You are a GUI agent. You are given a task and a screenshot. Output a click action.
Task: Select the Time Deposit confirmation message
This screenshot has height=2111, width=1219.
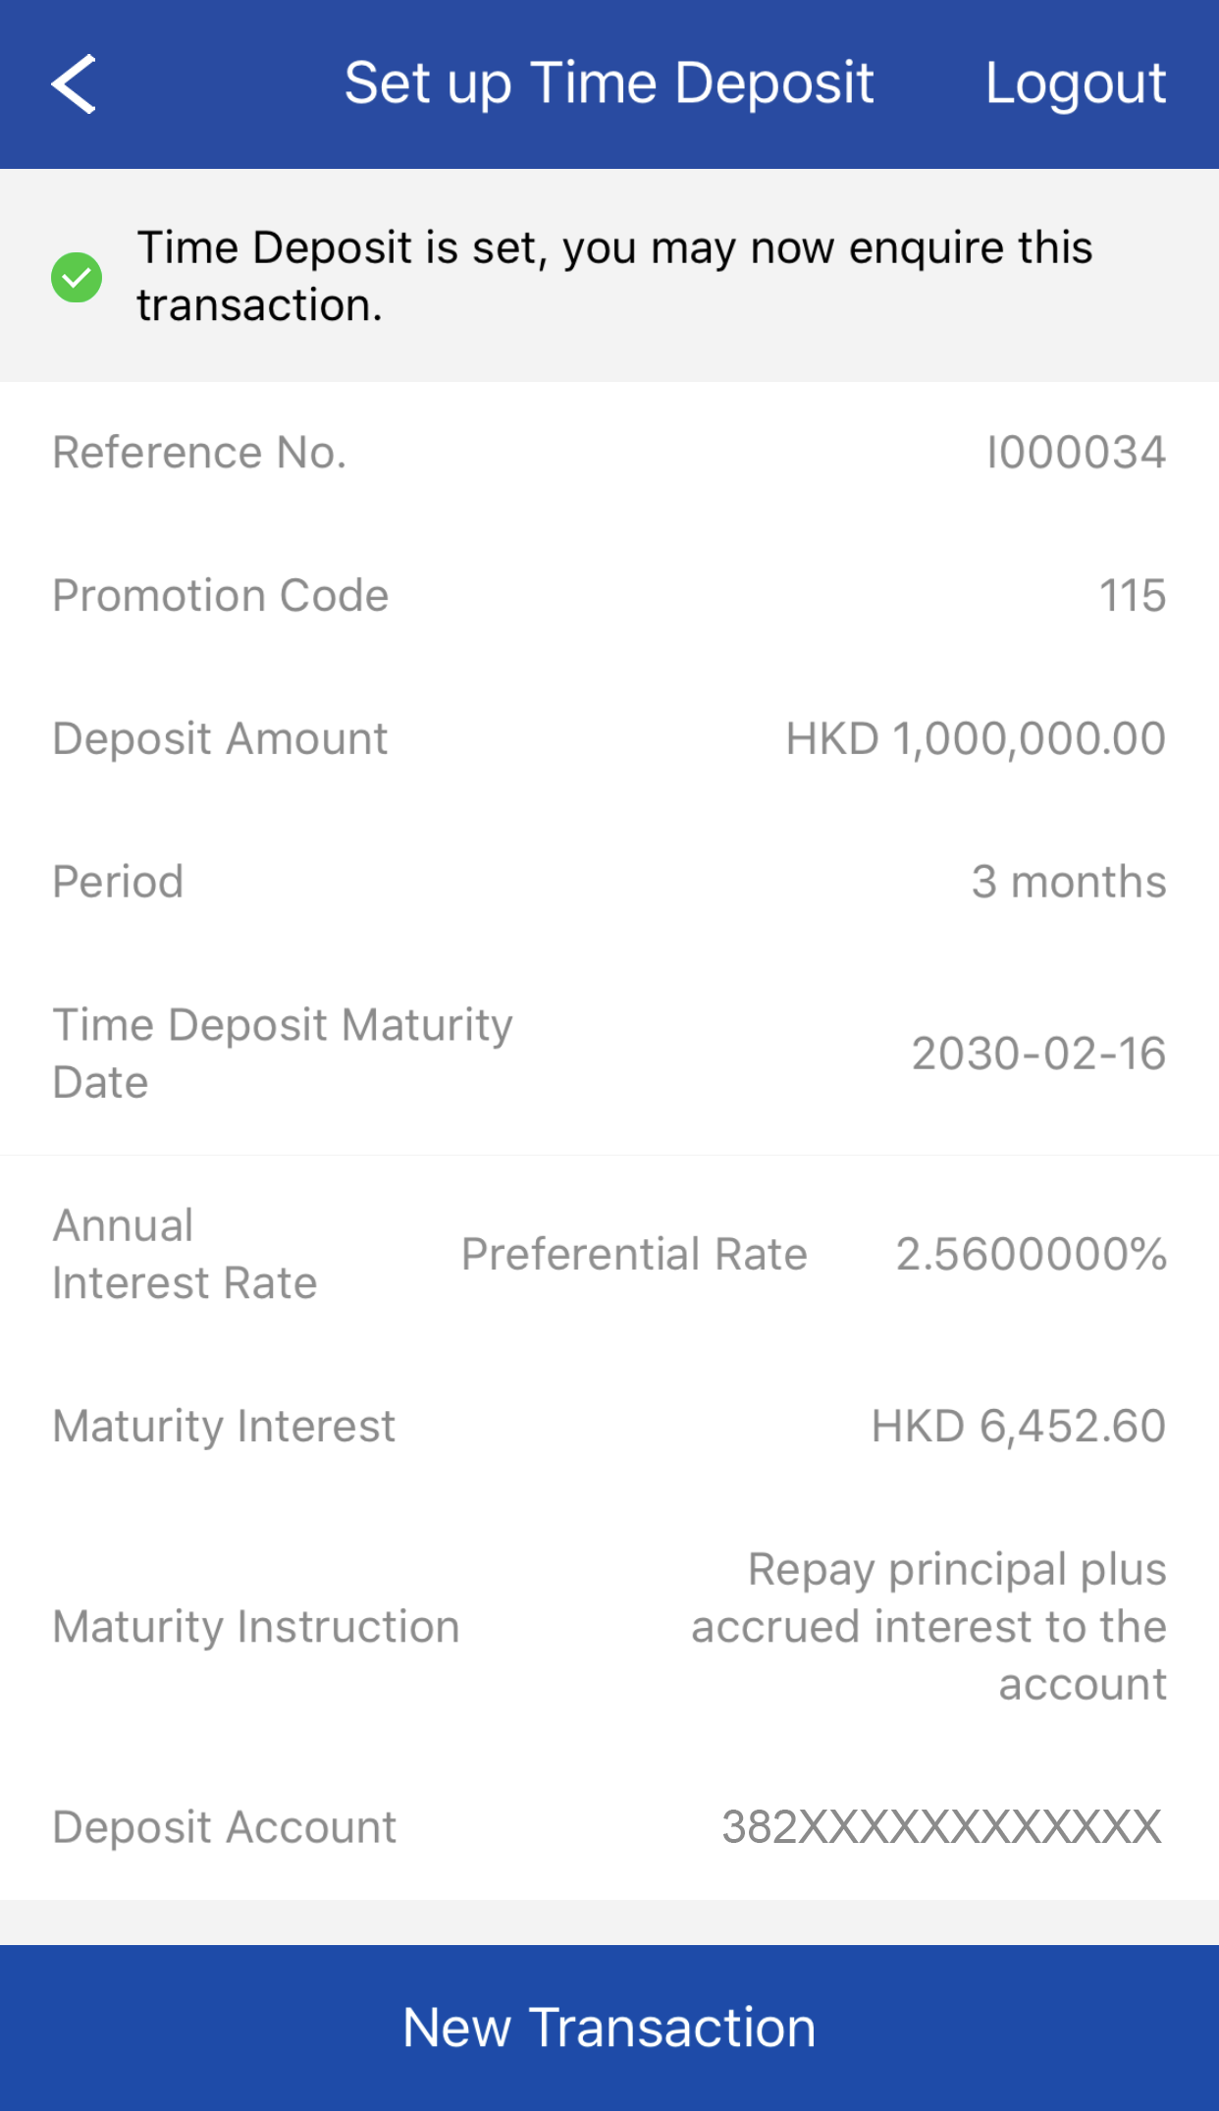pos(614,276)
